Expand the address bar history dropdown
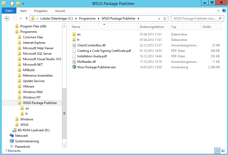The width and height of the screenshot is (228, 155). 159,18
